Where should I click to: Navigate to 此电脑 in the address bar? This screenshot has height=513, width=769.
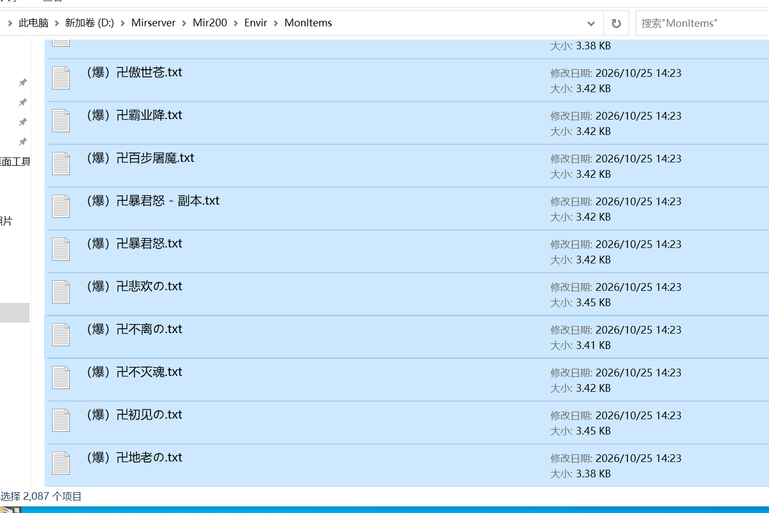coord(33,23)
